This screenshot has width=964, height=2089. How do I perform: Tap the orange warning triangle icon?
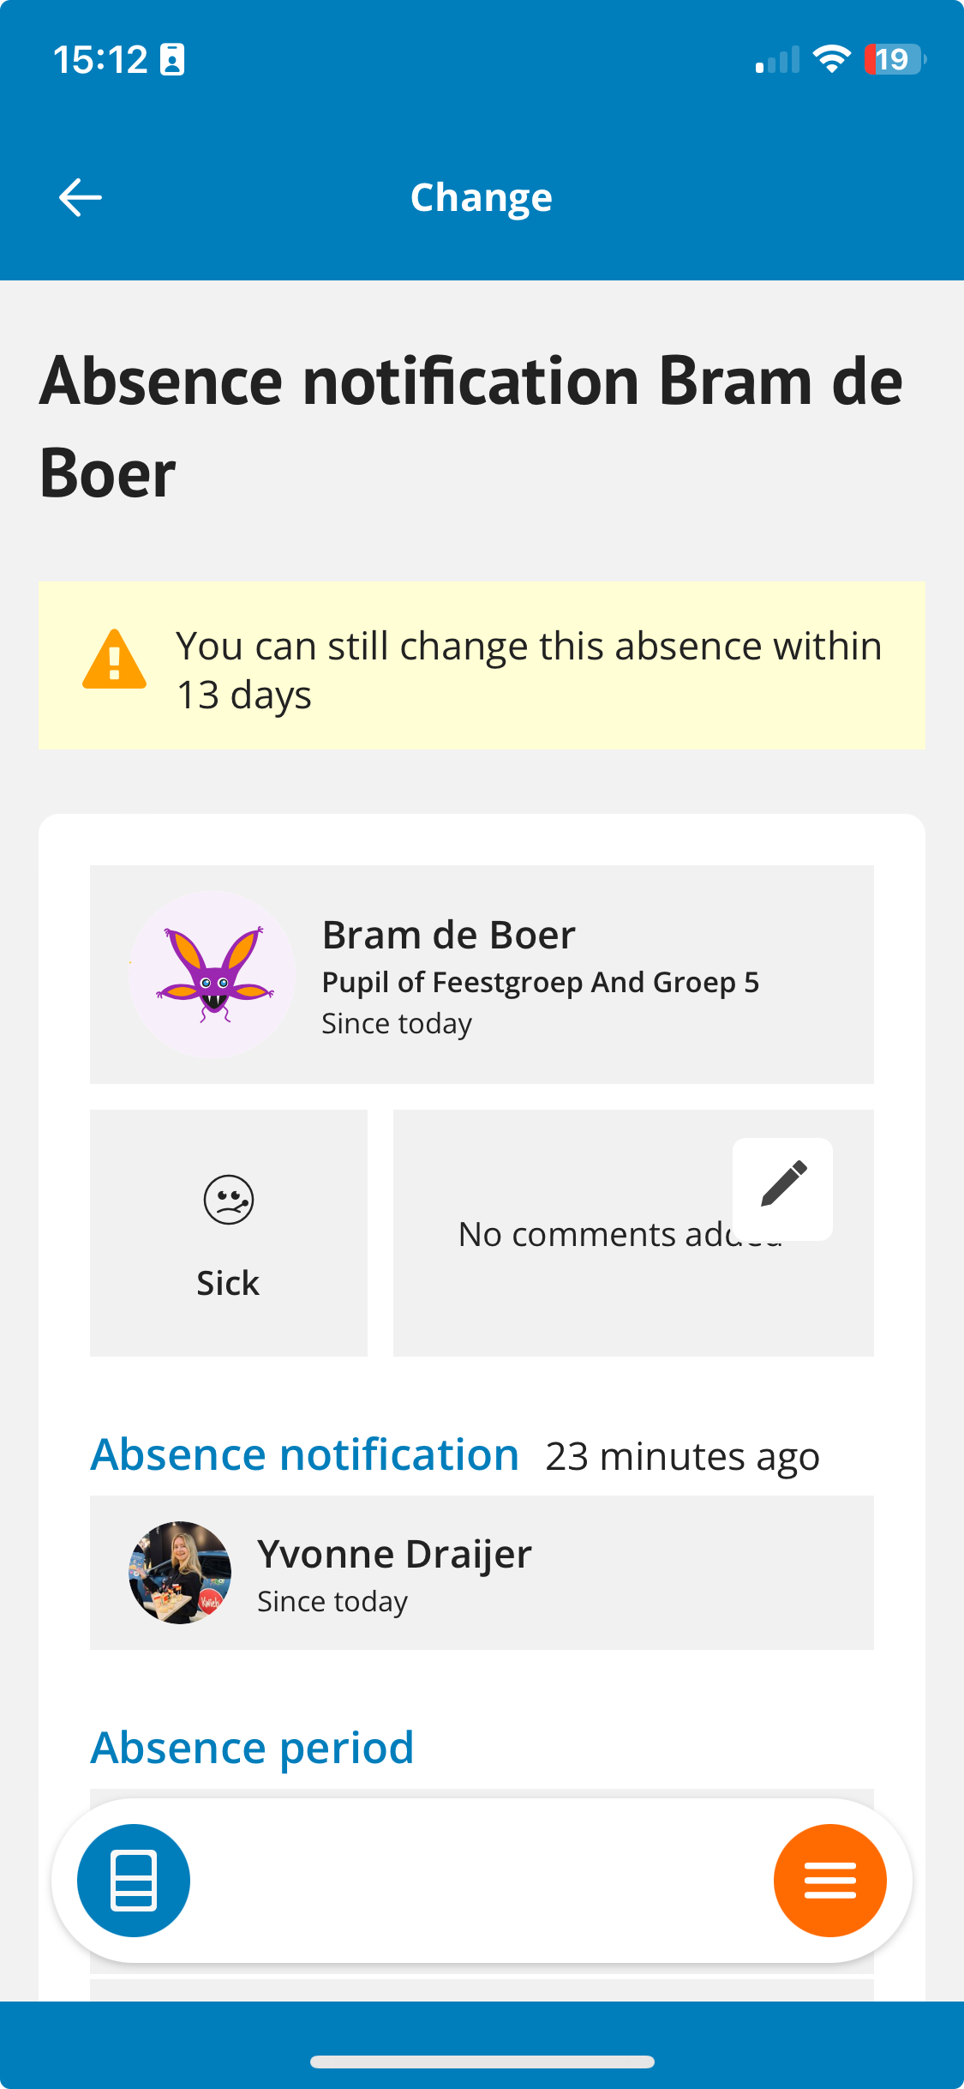point(114,660)
